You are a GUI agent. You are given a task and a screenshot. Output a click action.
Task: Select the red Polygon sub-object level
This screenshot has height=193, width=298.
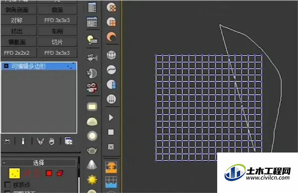click(x=49, y=173)
